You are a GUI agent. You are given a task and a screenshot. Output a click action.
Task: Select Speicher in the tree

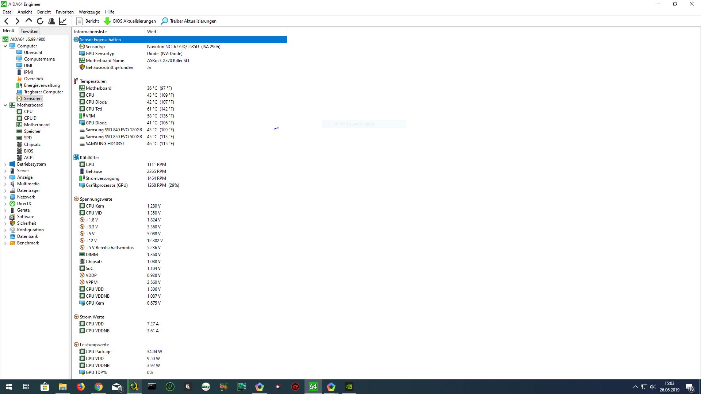(x=32, y=131)
